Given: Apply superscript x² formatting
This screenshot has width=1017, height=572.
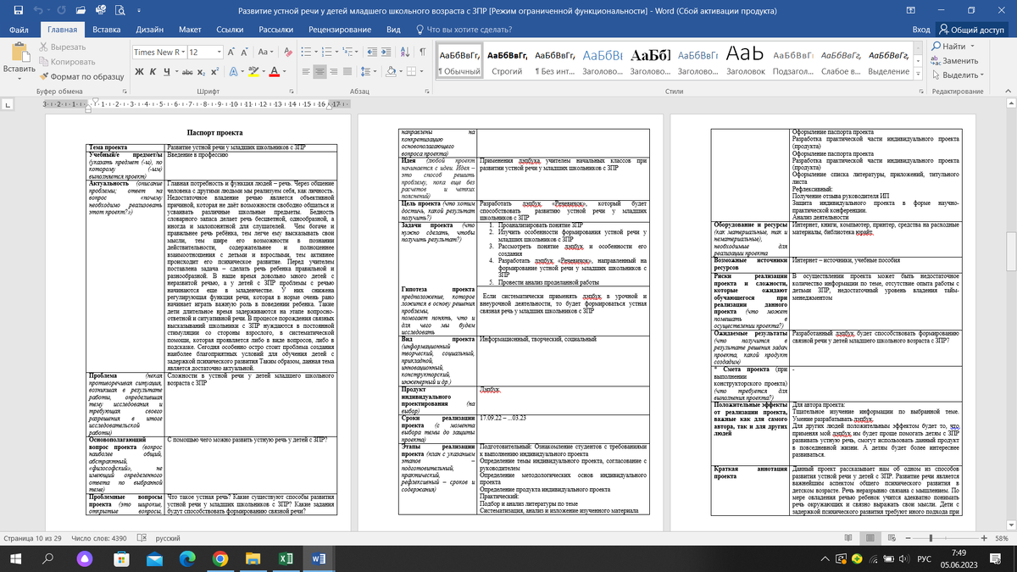Looking at the screenshot, I should click(216, 71).
